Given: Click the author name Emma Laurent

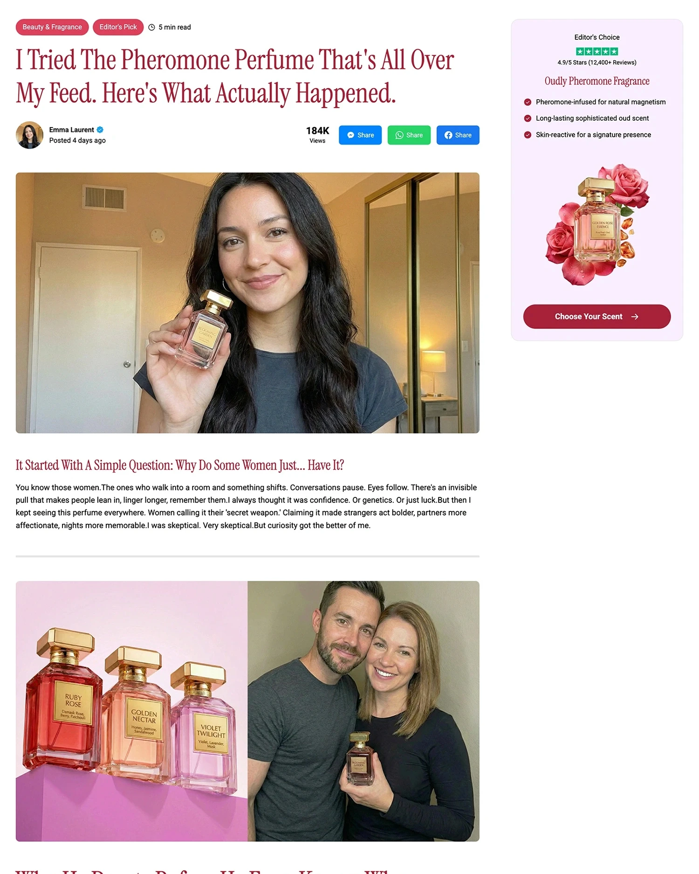Looking at the screenshot, I should coord(71,130).
